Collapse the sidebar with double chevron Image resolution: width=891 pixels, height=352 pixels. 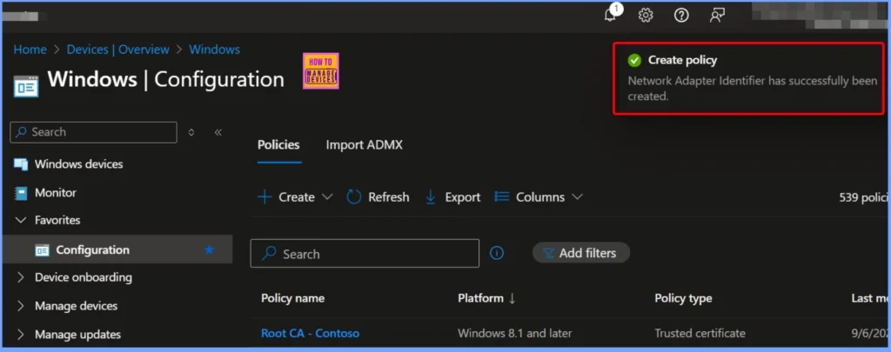click(x=218, y=132)
